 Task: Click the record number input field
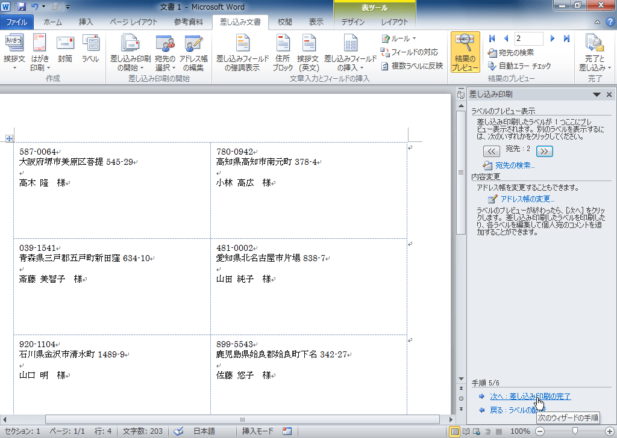529,38
